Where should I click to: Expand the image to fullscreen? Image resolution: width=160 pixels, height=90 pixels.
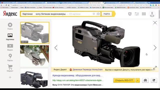(155, 67)
